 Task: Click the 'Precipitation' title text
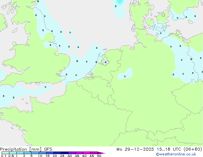pos(13,149)
